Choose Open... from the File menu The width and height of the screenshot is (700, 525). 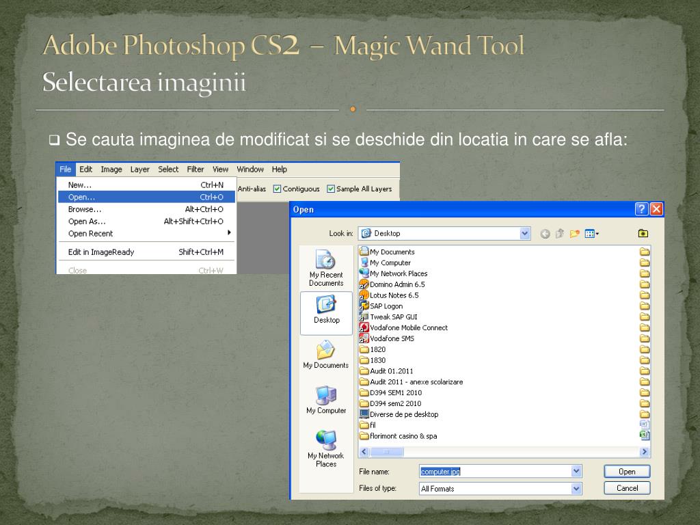147,197
